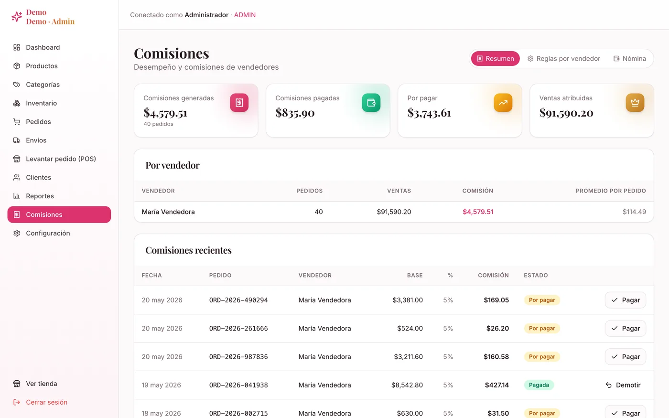Open Reportes from the sidebar
Viewport: 669px width, 418px height.
59,196
